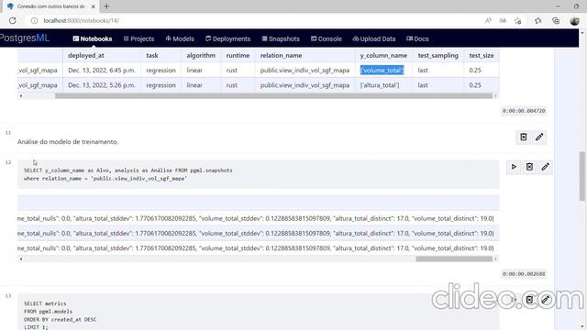The width and height of the screenshot is (587, 330).
Task: Click the read aloud icon in address bar
Action: 488,20
